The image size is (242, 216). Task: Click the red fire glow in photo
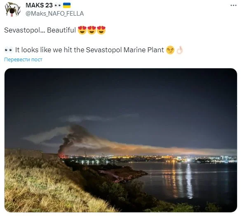click(63, 156)
